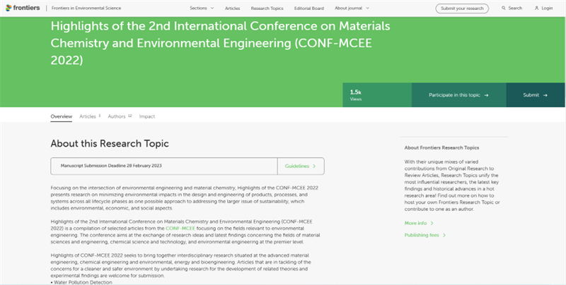Select the Overview tab
Screen dimensions: 566x285
(x=62, y=116)
